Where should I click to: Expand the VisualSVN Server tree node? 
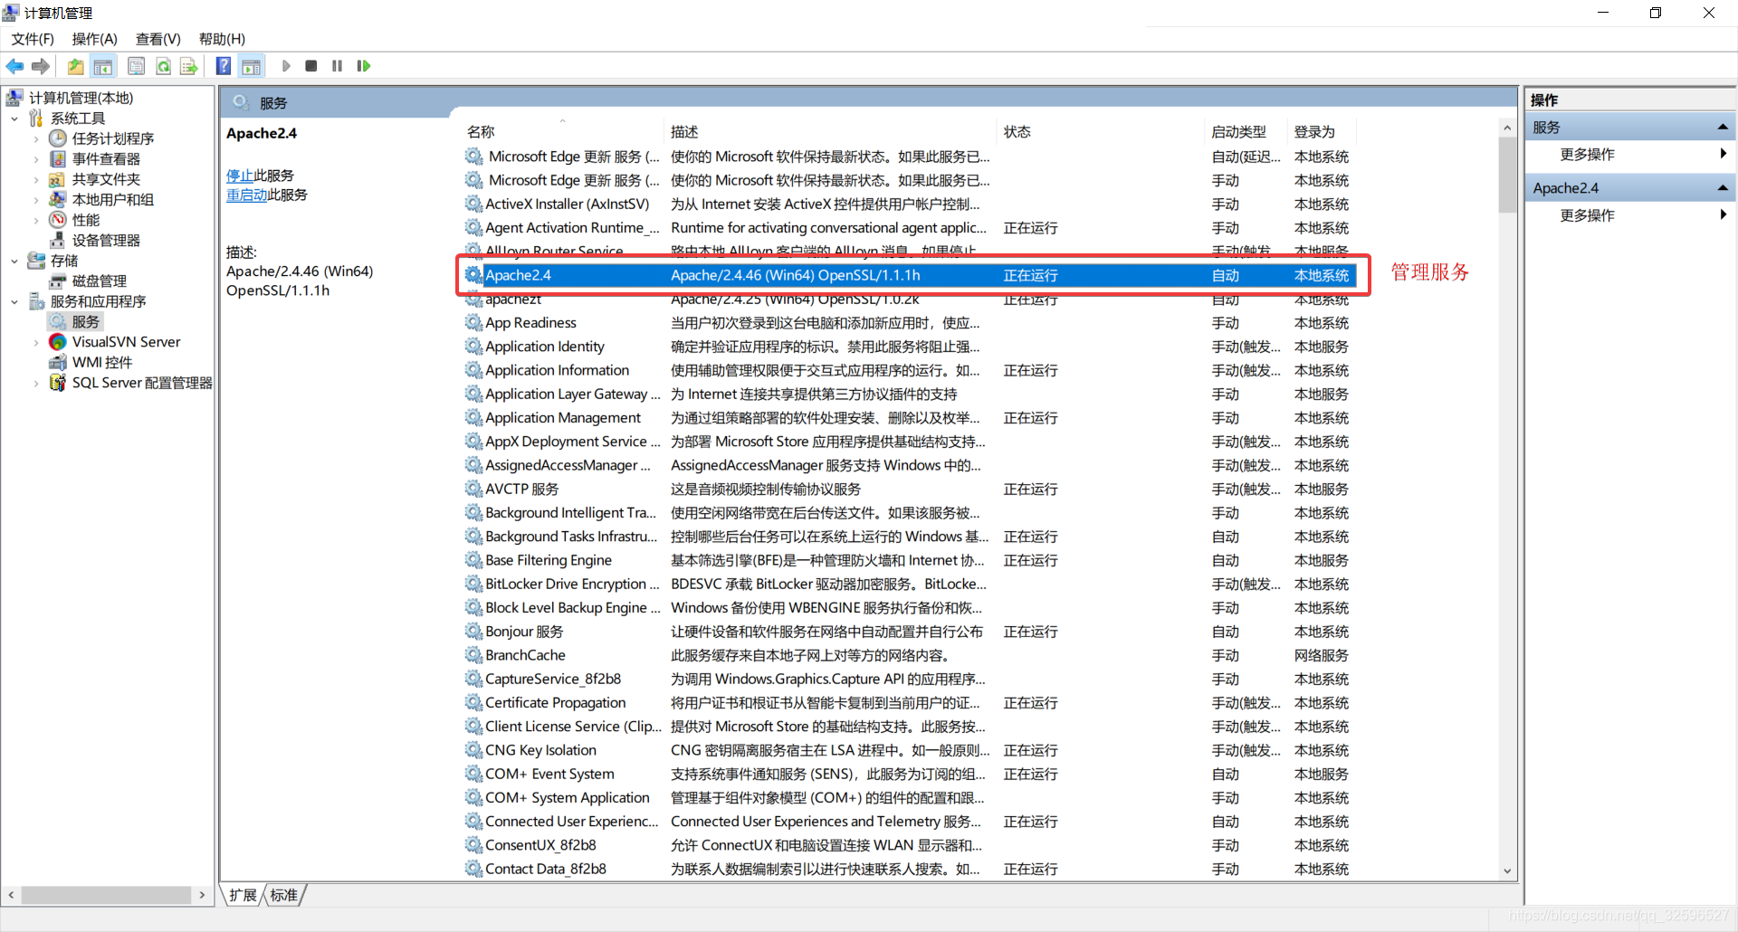click(x=36, y=342)
